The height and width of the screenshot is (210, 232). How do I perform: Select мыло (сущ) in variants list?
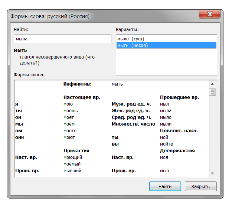(x=130, y=39)
